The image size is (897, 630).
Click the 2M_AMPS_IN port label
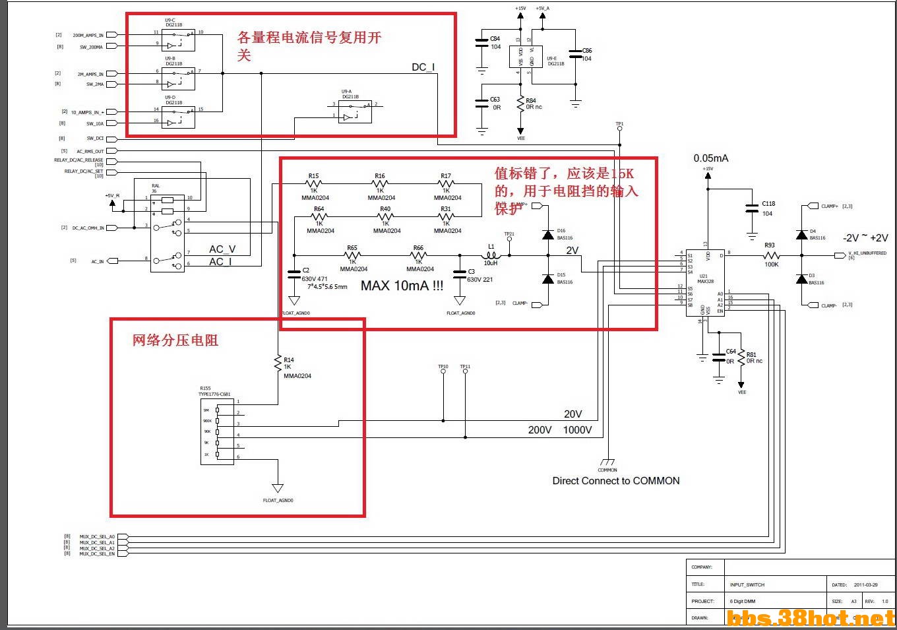pyautogui.click(x=90, y=74)
